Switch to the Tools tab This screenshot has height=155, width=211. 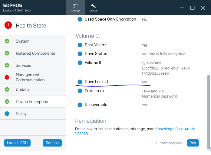(93, 8)
